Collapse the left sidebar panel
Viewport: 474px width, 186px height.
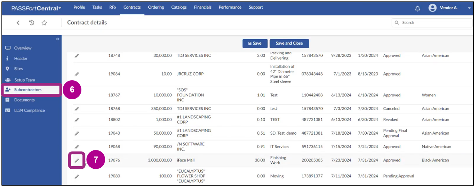tap(58, 39)
